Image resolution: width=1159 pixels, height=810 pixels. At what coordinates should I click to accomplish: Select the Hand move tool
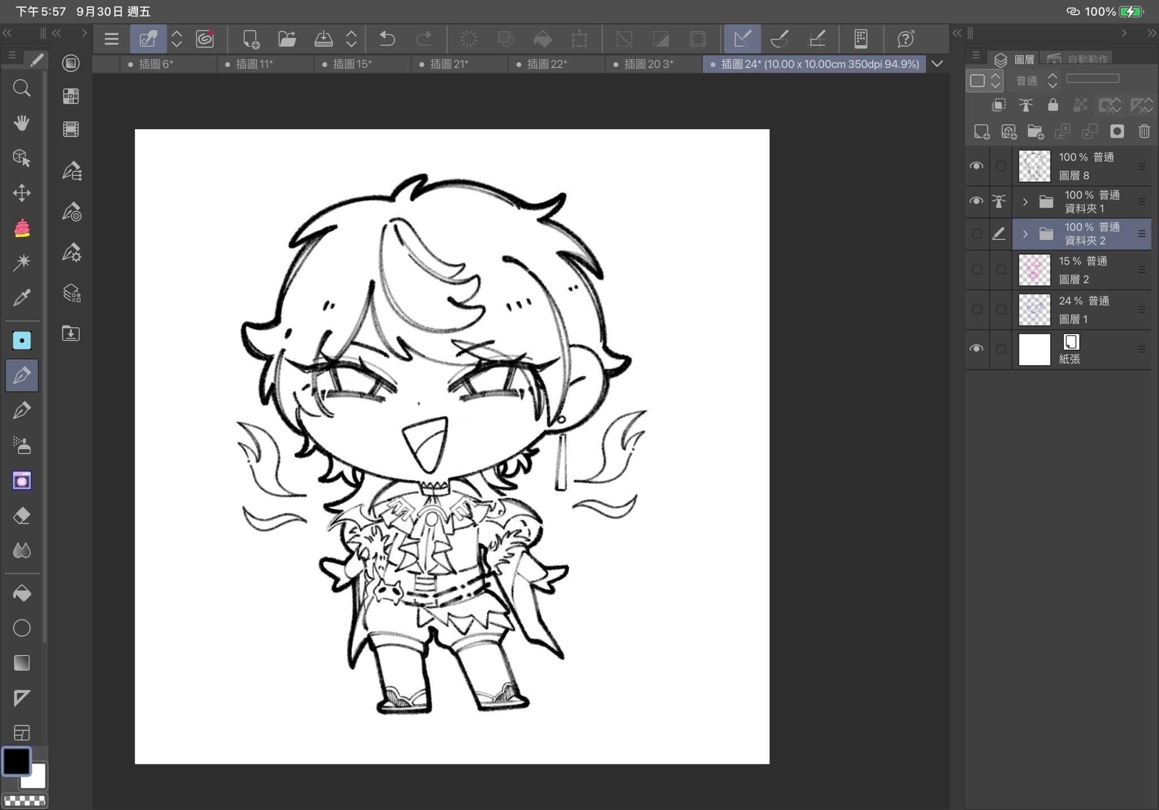(22, 123)
